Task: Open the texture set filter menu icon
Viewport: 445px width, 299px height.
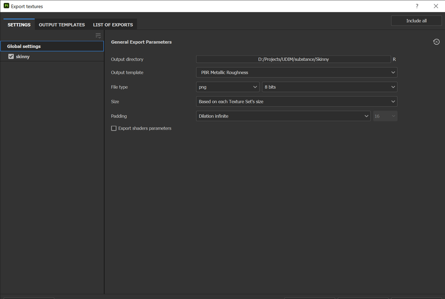Action: point(98,36)
